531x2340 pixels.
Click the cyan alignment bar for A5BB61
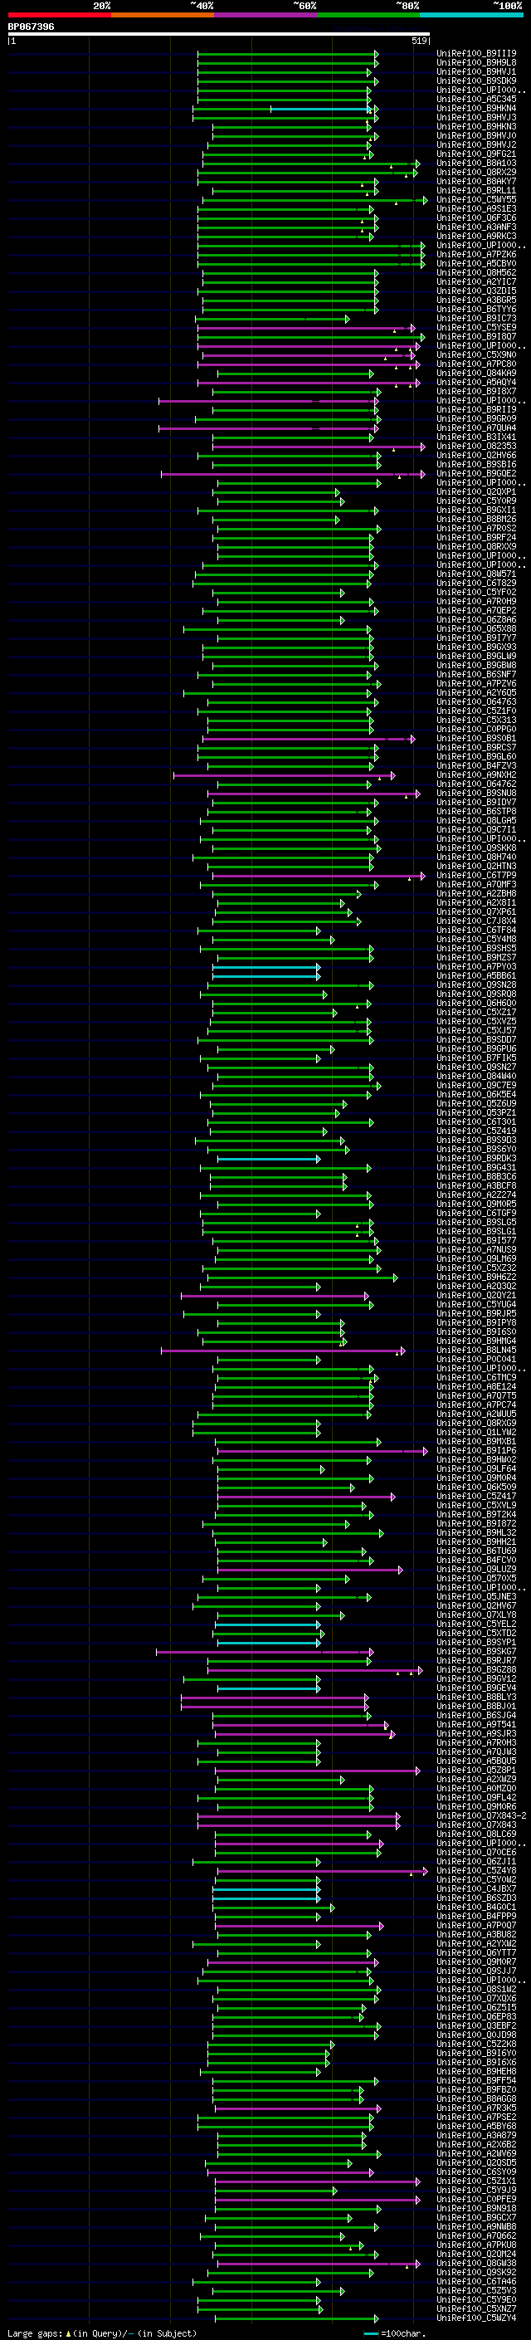(266, 975)
